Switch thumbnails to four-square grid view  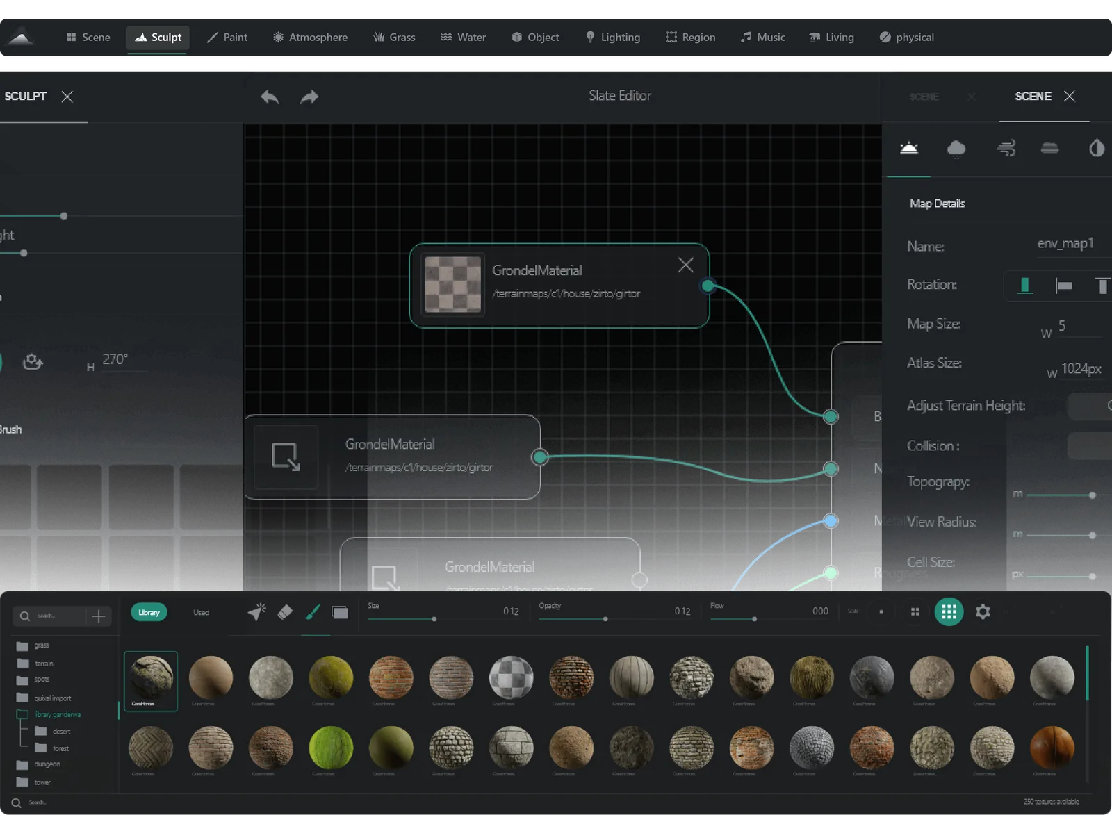click(x=915, y=612)
